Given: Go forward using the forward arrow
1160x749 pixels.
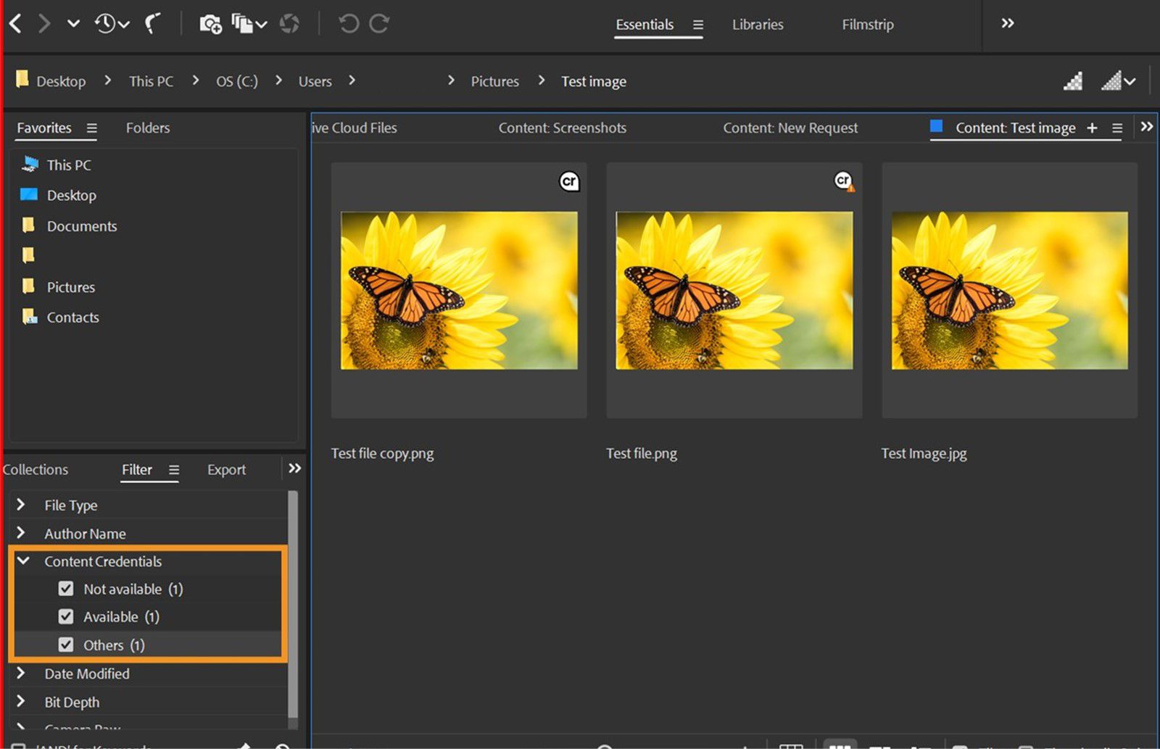Looking at the screenshot, I should pos(44,24).
